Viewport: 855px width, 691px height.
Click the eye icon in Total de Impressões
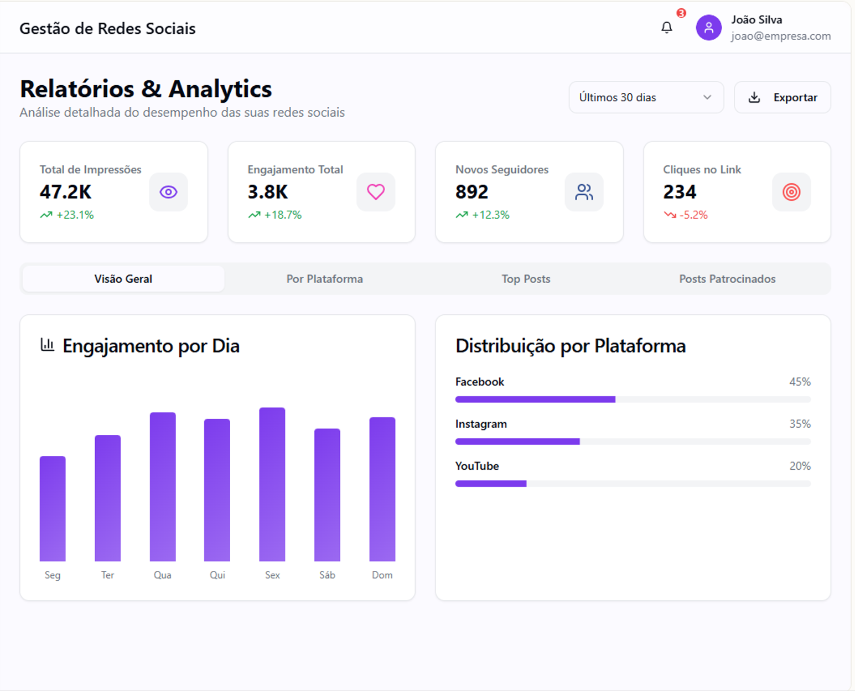pyautogui.click(x=168, y=192)
